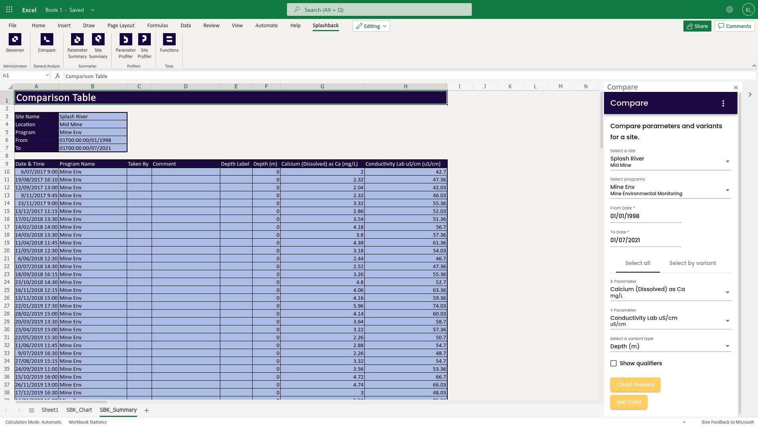Image resolution: width=758 pixels, height=426 pixels.
Task: Open the Editing mode dropdown
Action: click(x=371, y=26)
